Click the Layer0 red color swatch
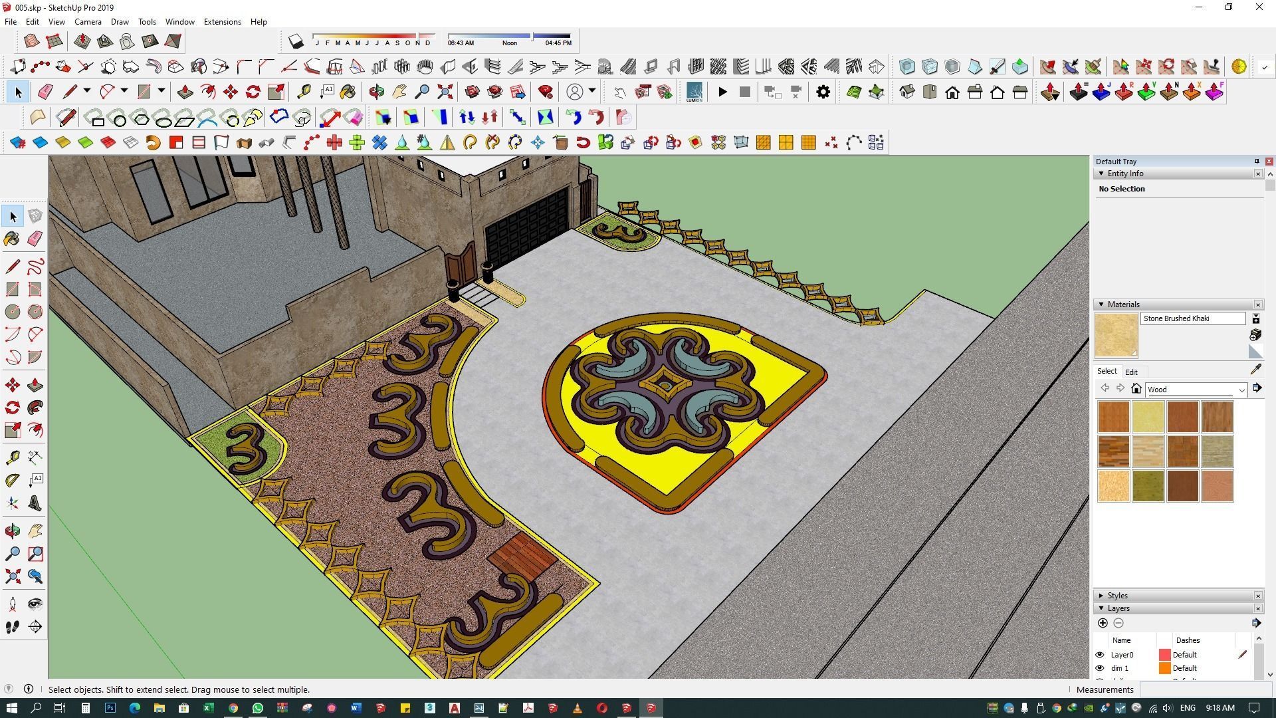Viewport: 1276px width, 718px height. [1164, 655]
